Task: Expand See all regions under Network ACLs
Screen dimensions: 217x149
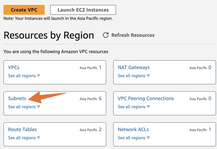Action: pos(134,138)
